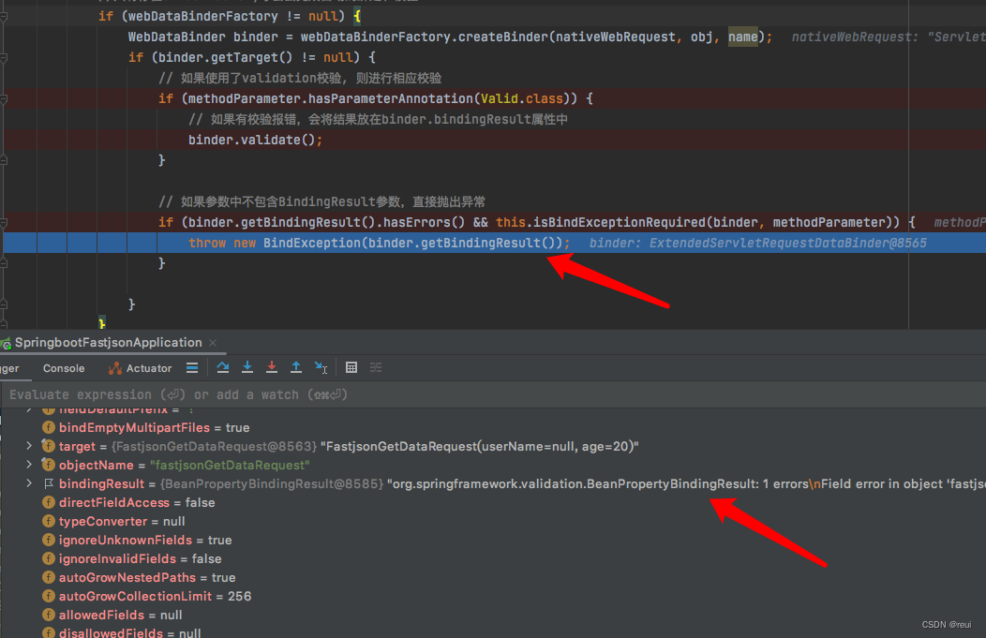The image size is (986, 638).
Task: Click the field icon of directFieldAccess
Action: pyautogui.click(x=49, y=502)
